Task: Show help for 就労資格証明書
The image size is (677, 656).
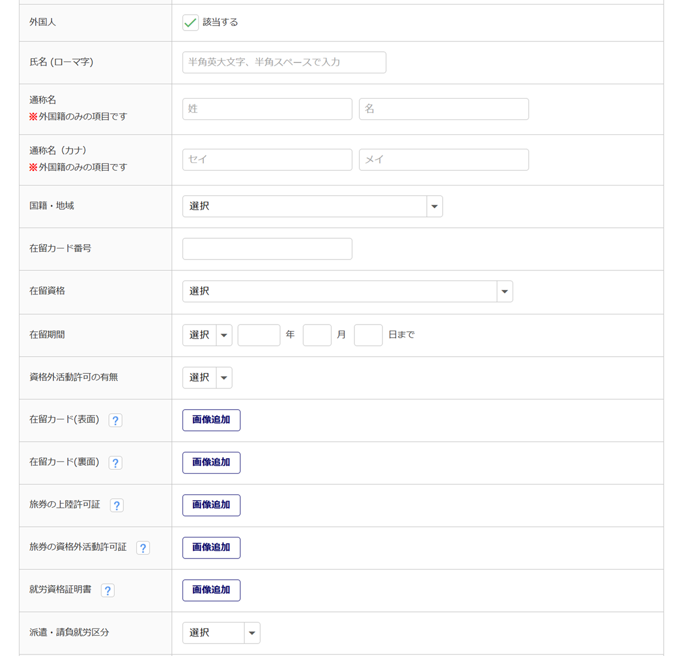Action: click(x=108, y=590)
